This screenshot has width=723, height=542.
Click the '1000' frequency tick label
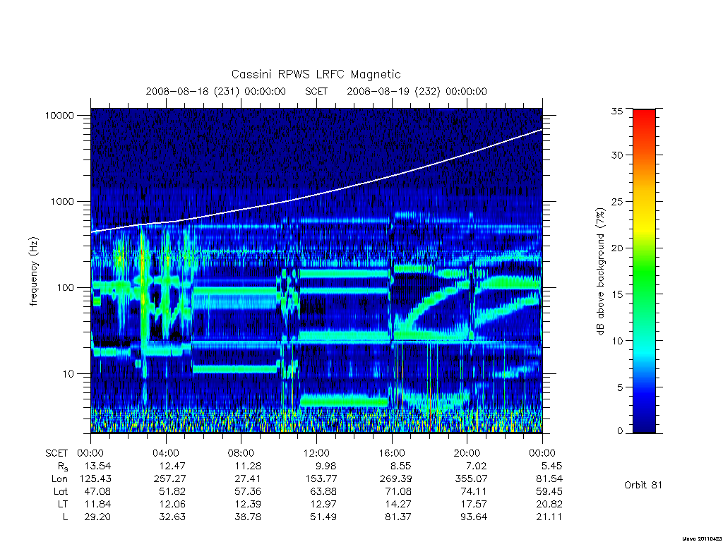coord(62,201)
